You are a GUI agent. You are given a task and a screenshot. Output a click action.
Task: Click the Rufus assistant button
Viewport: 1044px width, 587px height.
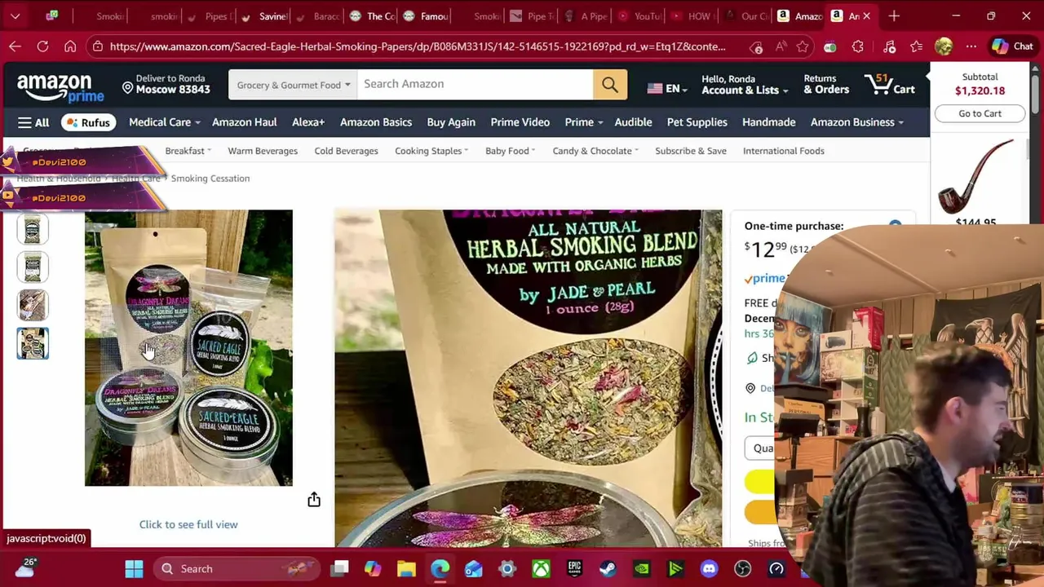point(87,122)
